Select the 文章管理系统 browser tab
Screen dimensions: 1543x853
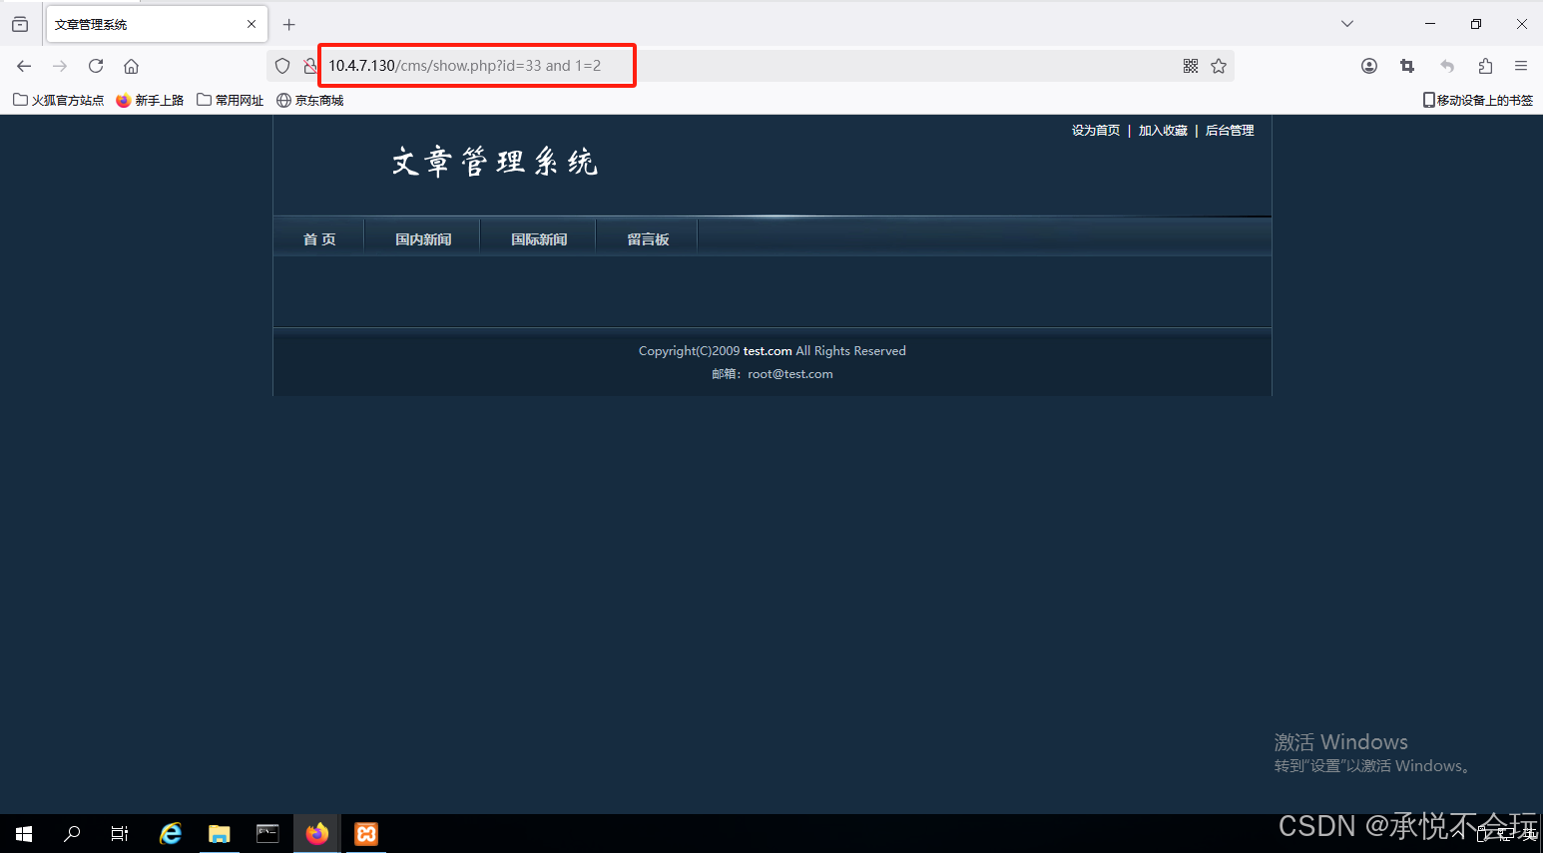[x=156, y=24]
